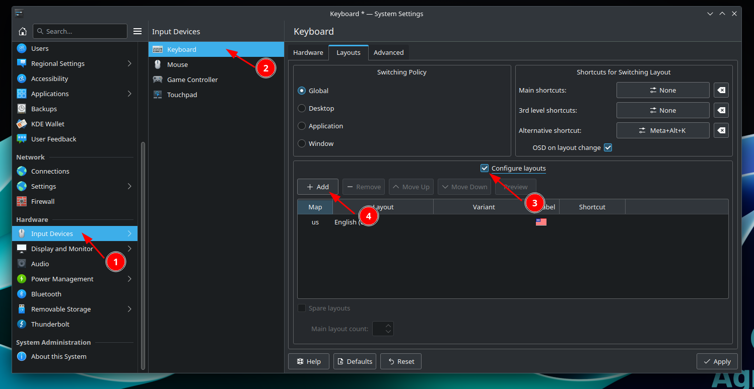This screenshot has width=754, height=389.
Task: Expand the Power Management chevron
Action: 129,279
